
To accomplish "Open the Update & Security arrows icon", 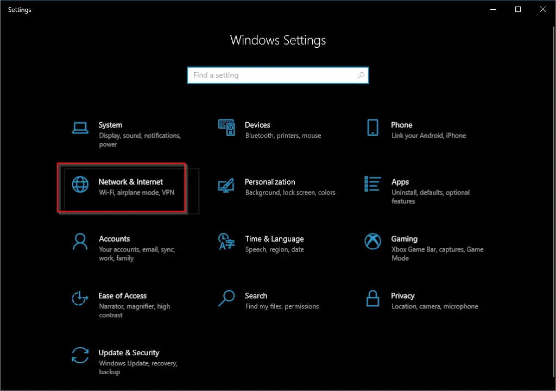I will coord(80,355).
